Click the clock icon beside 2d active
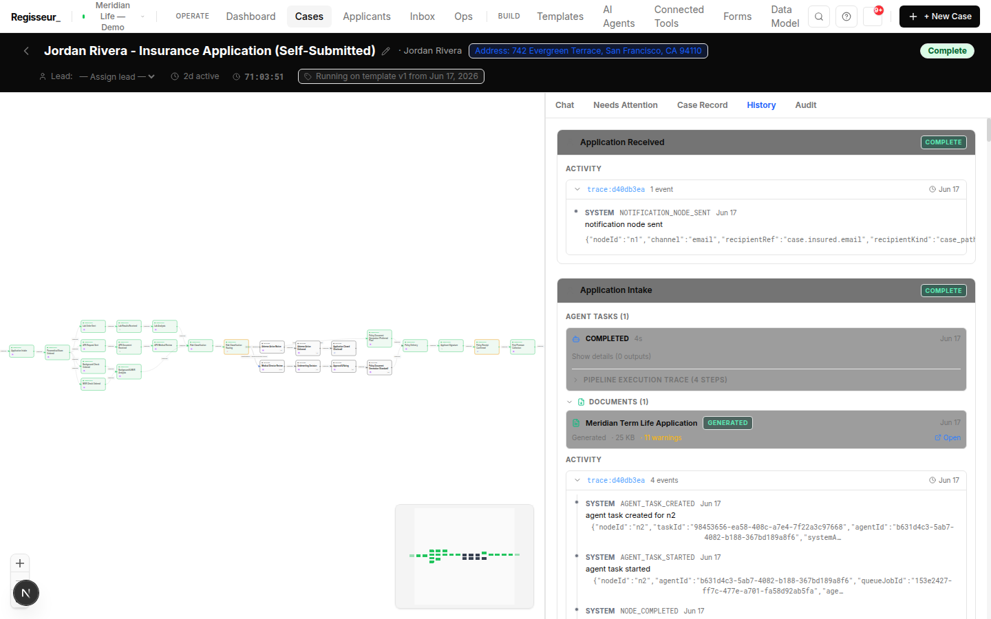This screenshot has width=991, height=619. click(175, 76)
